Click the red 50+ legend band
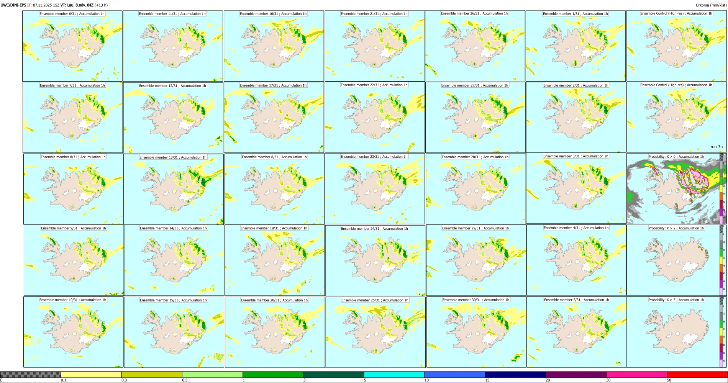 click(x=697, y=375)
